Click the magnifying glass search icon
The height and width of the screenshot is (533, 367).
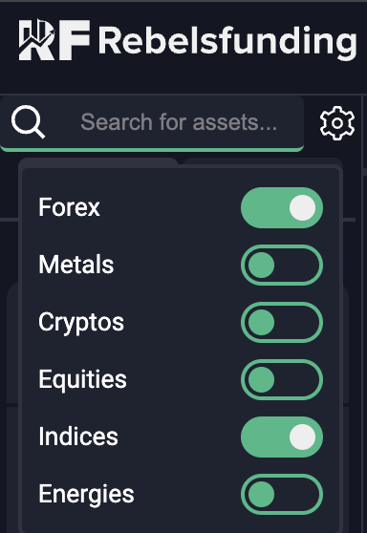(x=28, y=121)
